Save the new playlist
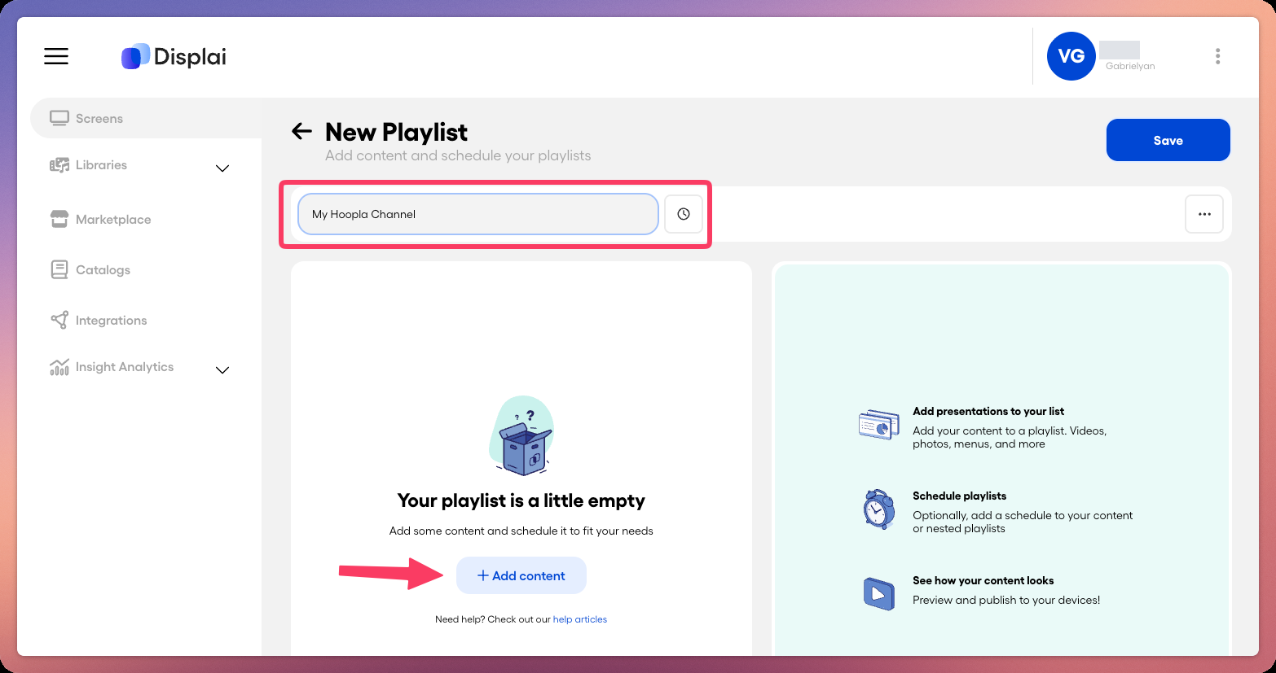 tap(1168, 140)
